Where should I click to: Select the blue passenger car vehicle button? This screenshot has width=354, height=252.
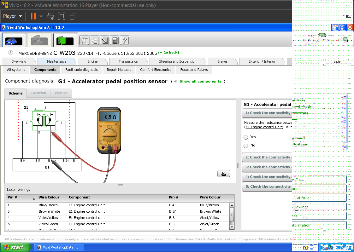coord(14,41)
